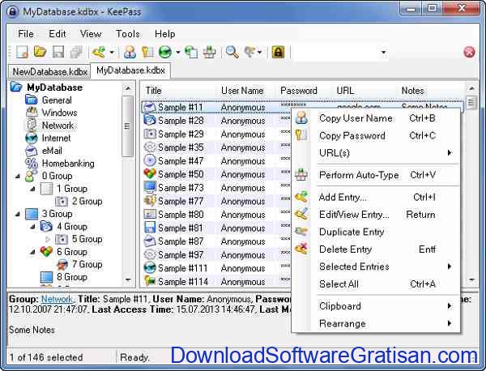Select the 7 Group tree item
The image size is (486, 371).
87,264
